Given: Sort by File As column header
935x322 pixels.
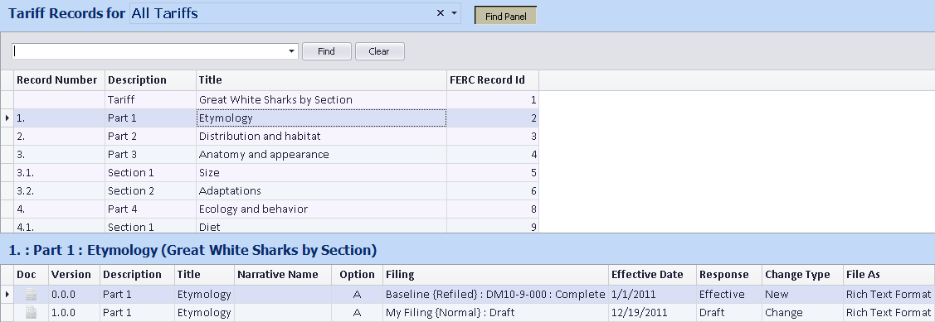Looking at the screenshot, I should [x=889, y=274].
